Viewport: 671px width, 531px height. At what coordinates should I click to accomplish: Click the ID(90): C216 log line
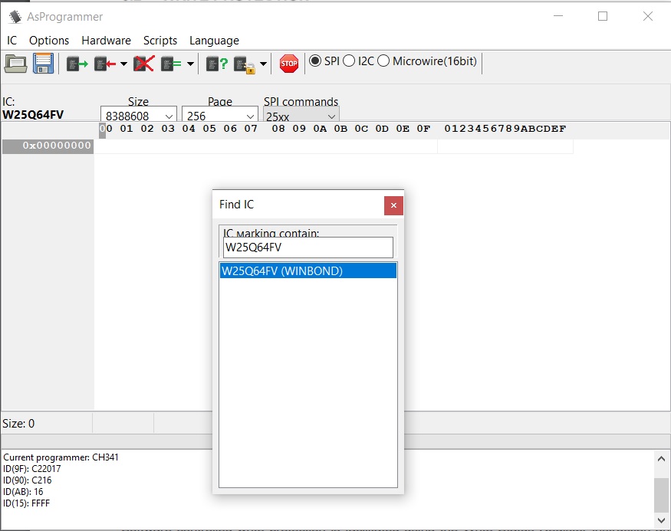pos(28,480)
